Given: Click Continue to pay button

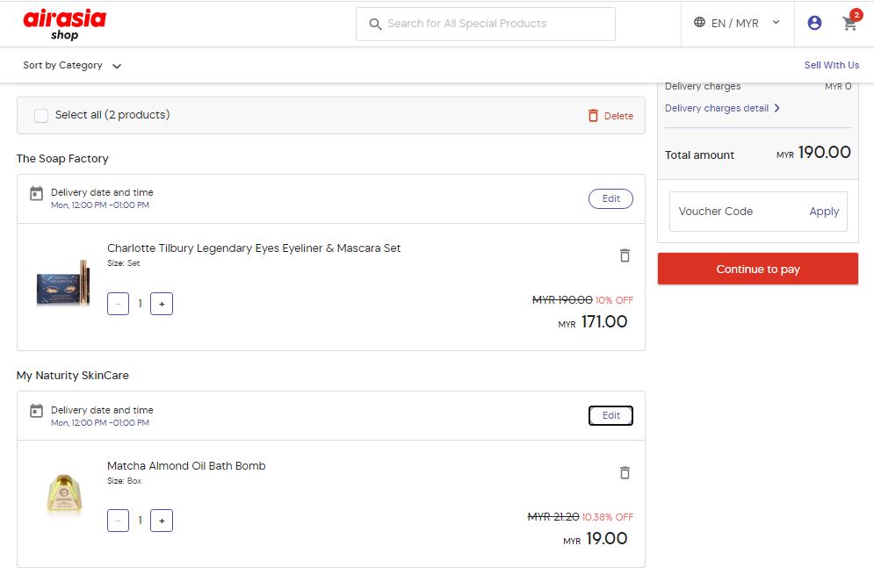Looking at the screenshot, I should [x=757, y=270].
